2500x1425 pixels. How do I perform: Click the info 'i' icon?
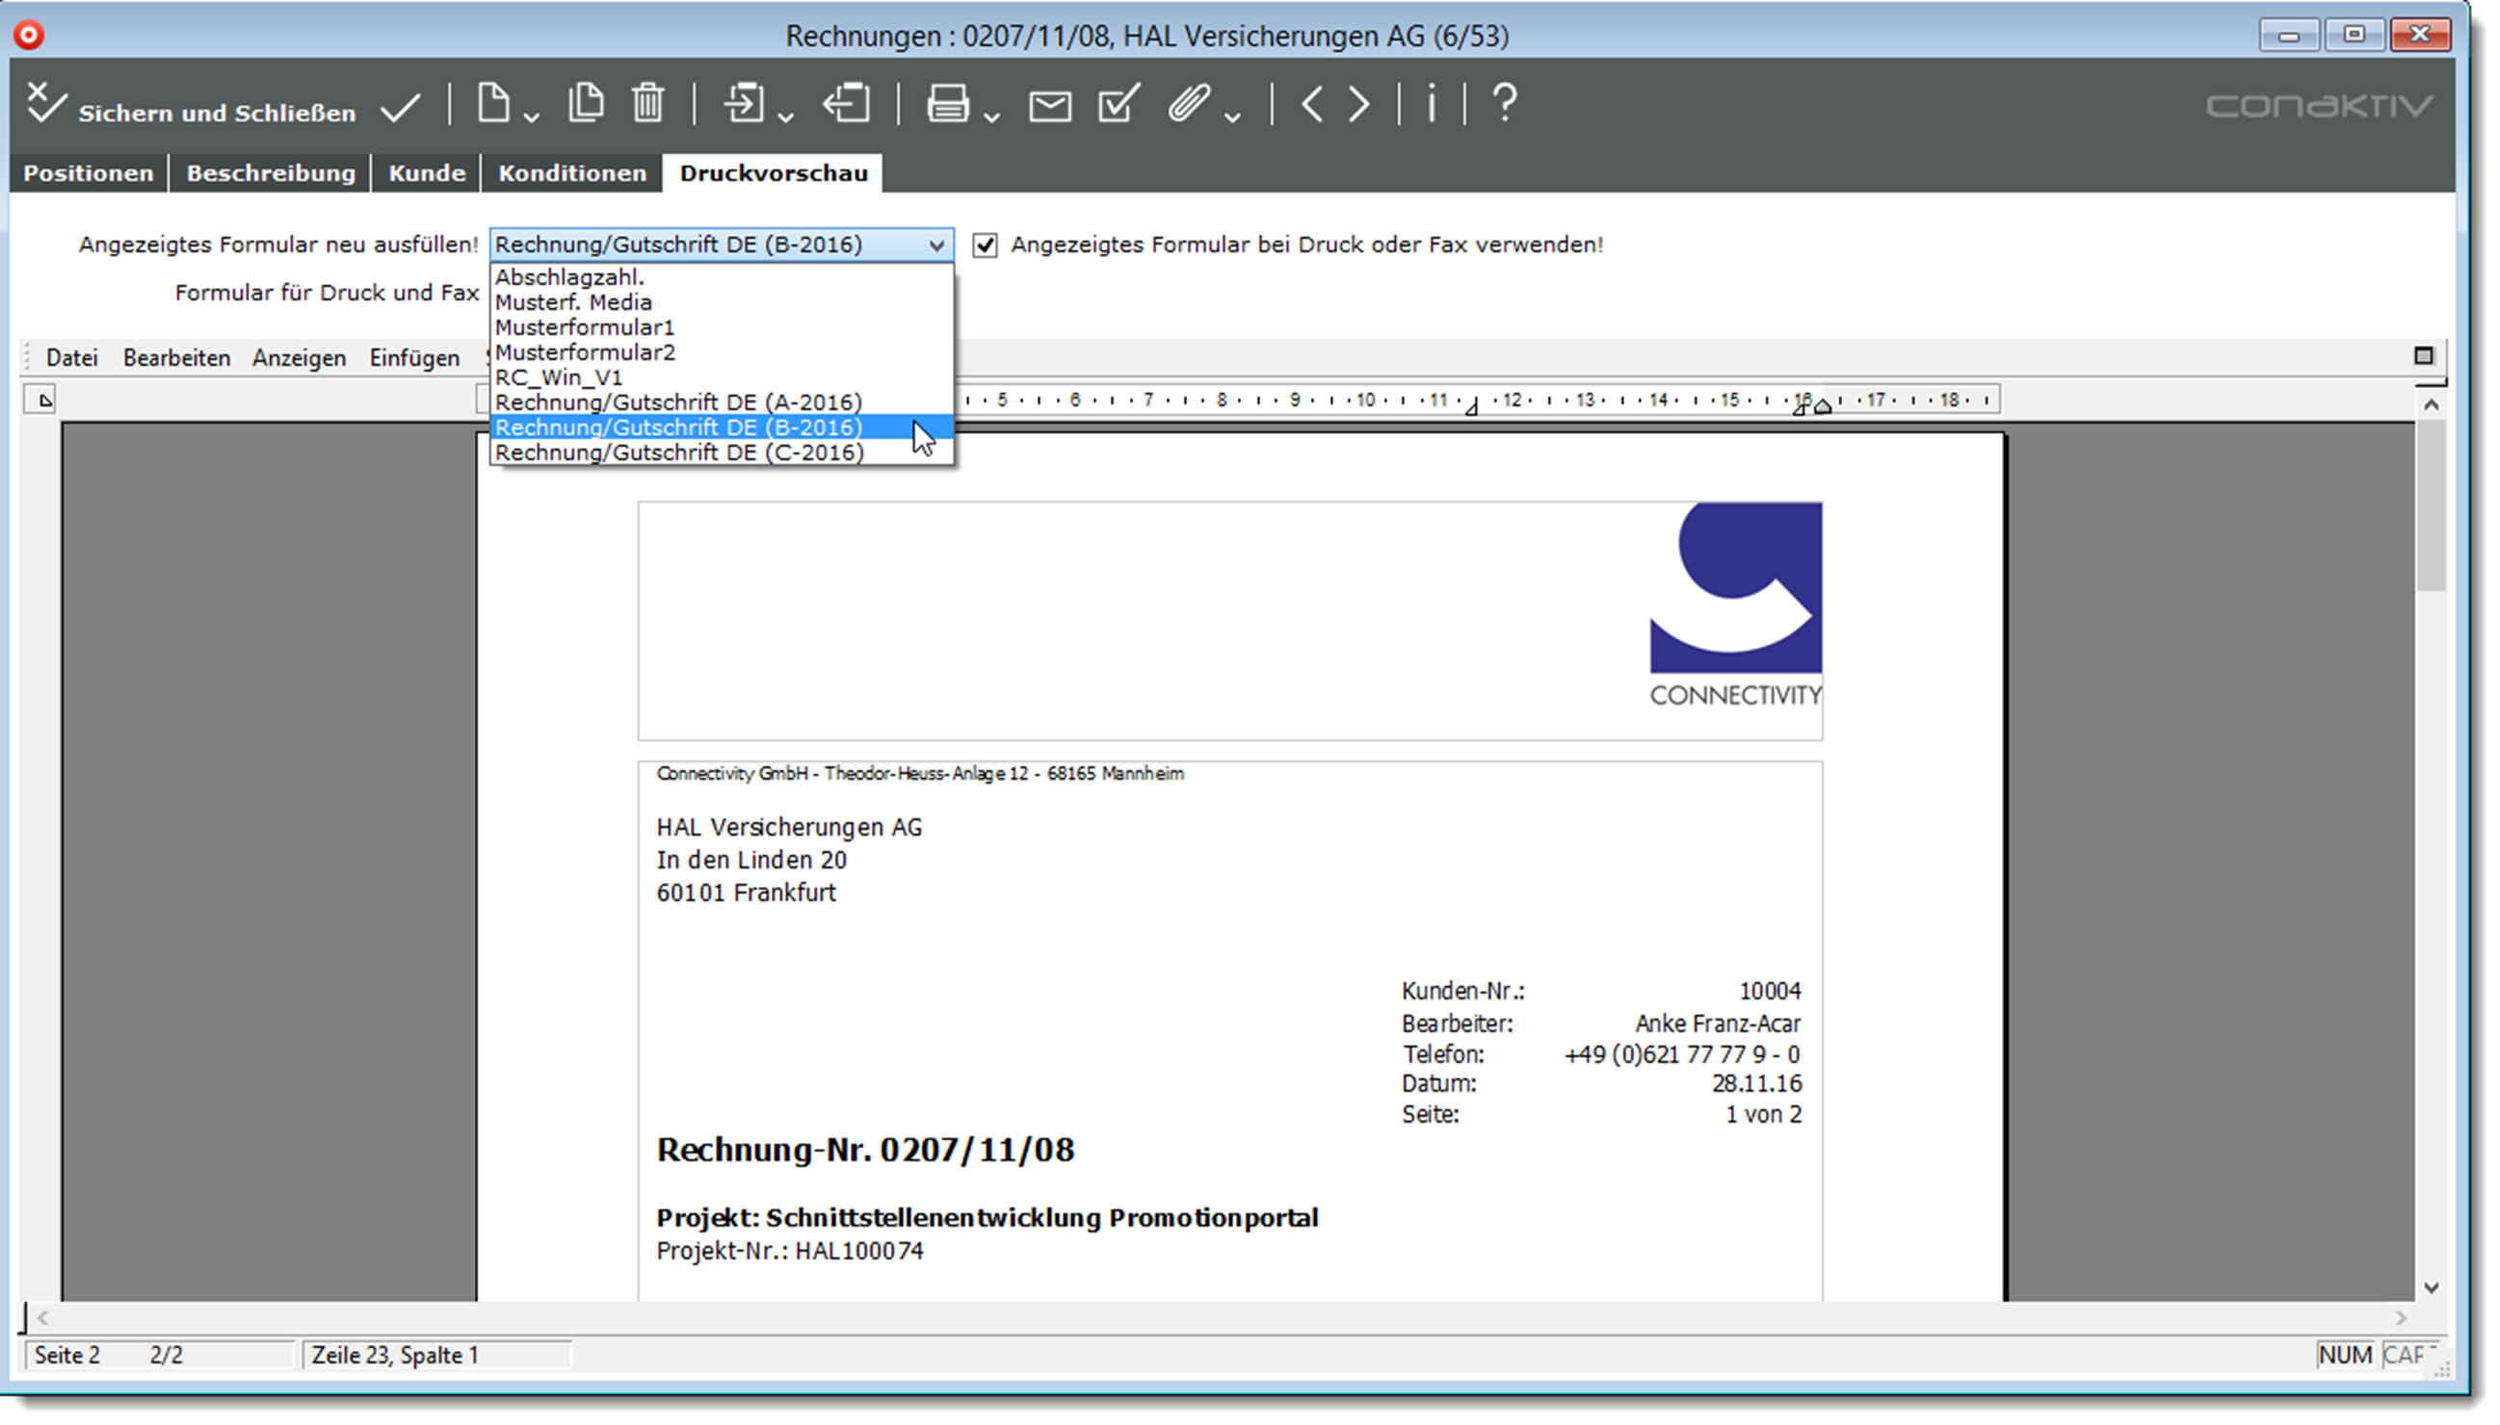[1432, 104]
